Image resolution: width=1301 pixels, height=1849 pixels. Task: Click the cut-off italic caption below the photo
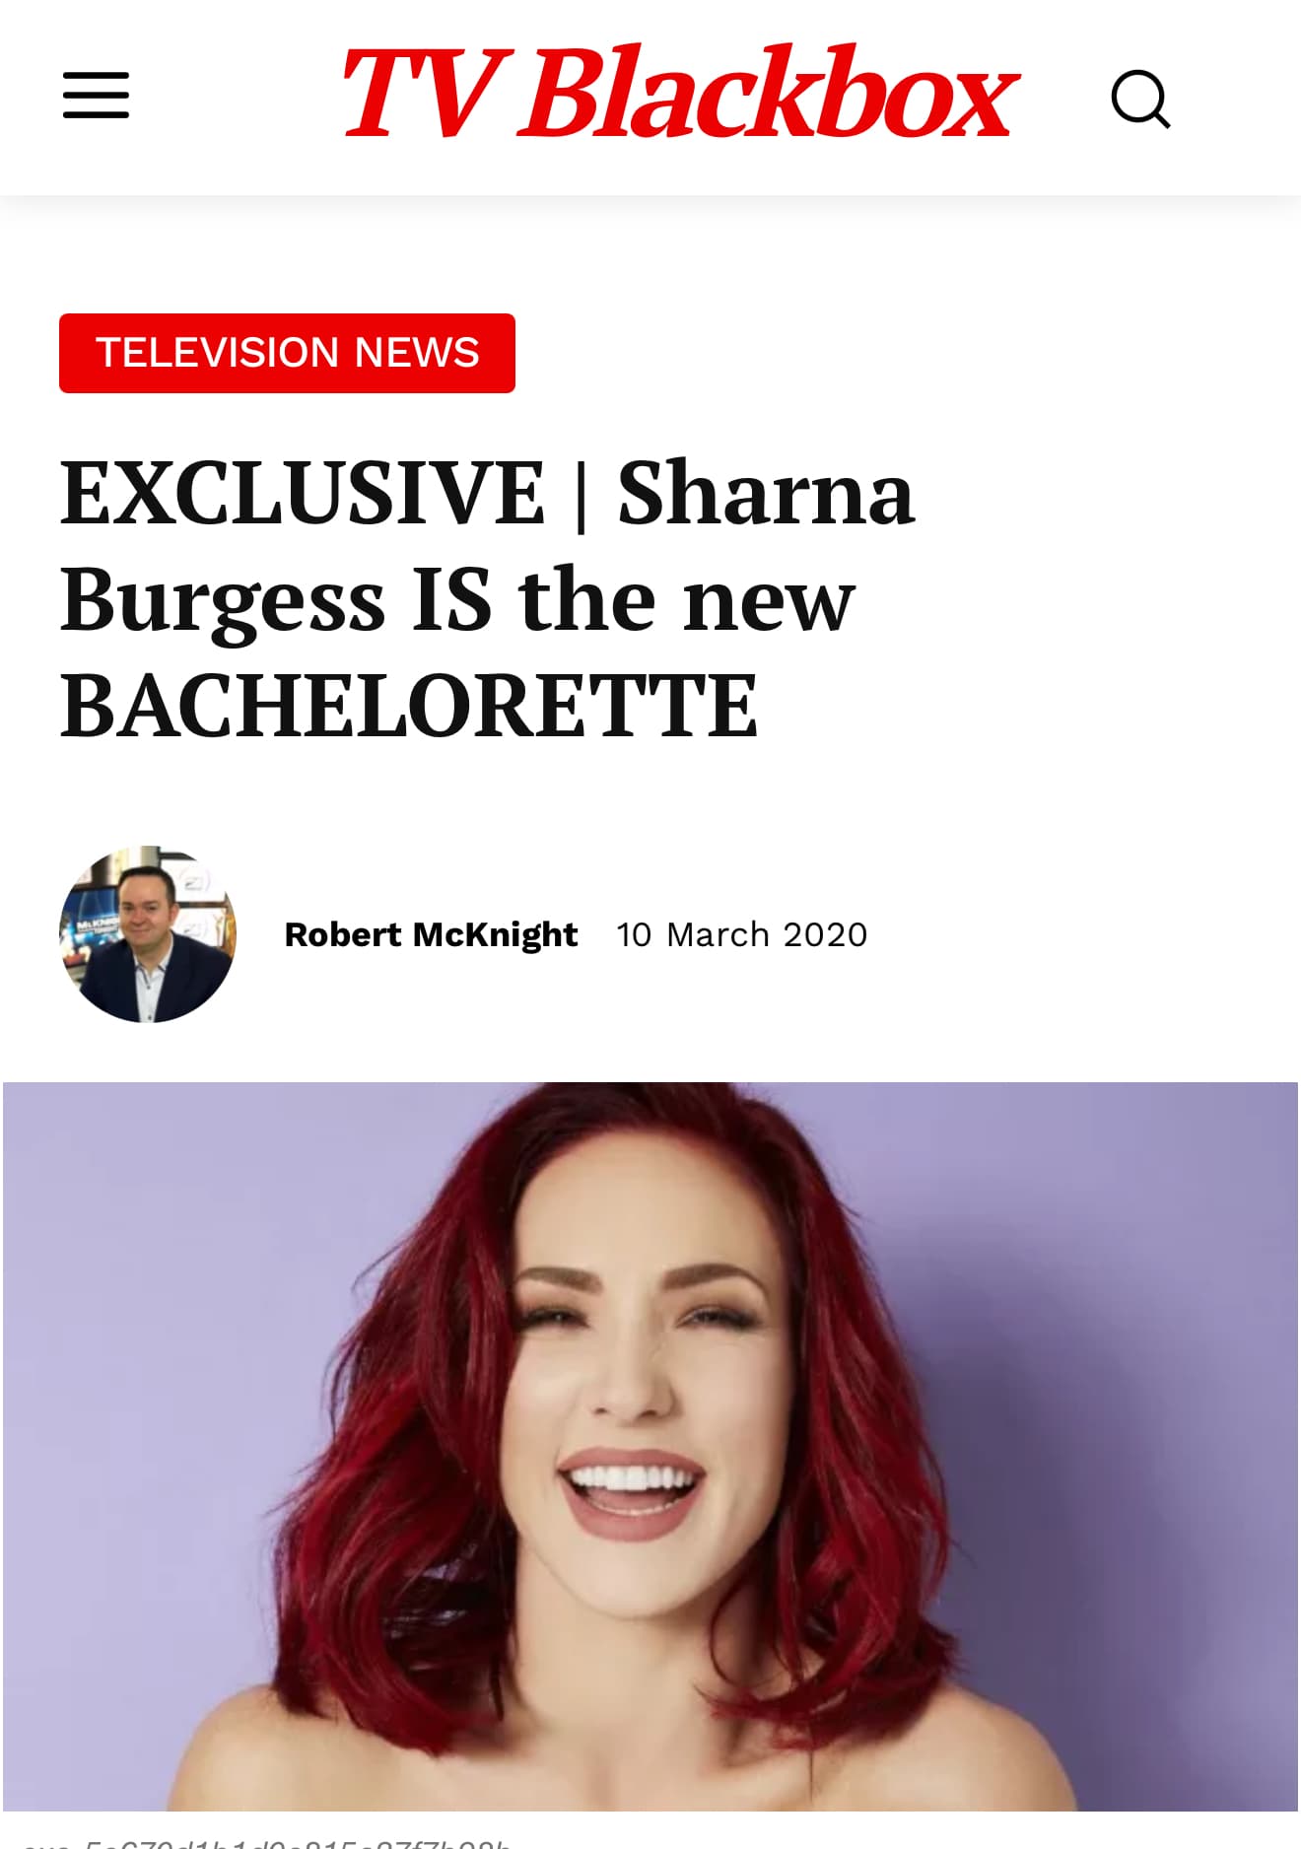266,1841
